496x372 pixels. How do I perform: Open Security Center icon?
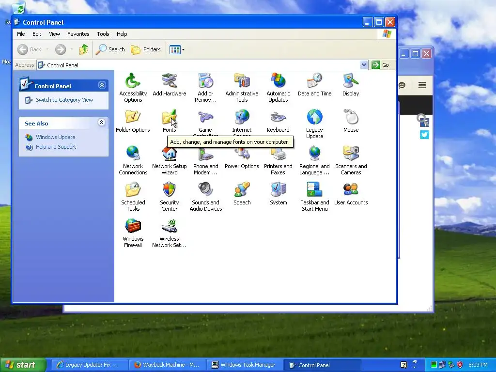(x=169, y=190)
